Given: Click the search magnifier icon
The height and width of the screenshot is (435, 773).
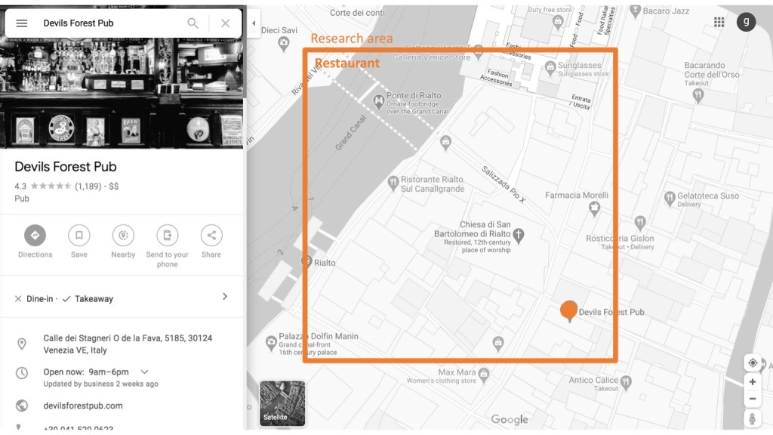Looking at the screenshot, I should (x=193, y=23).
